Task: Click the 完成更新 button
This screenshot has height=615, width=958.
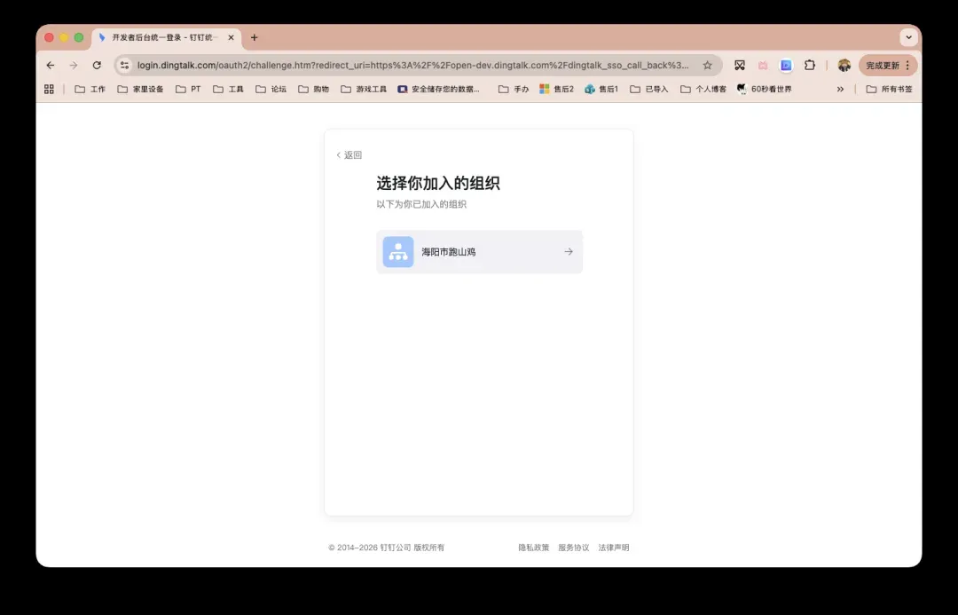Action: click(x=887, y=66)
